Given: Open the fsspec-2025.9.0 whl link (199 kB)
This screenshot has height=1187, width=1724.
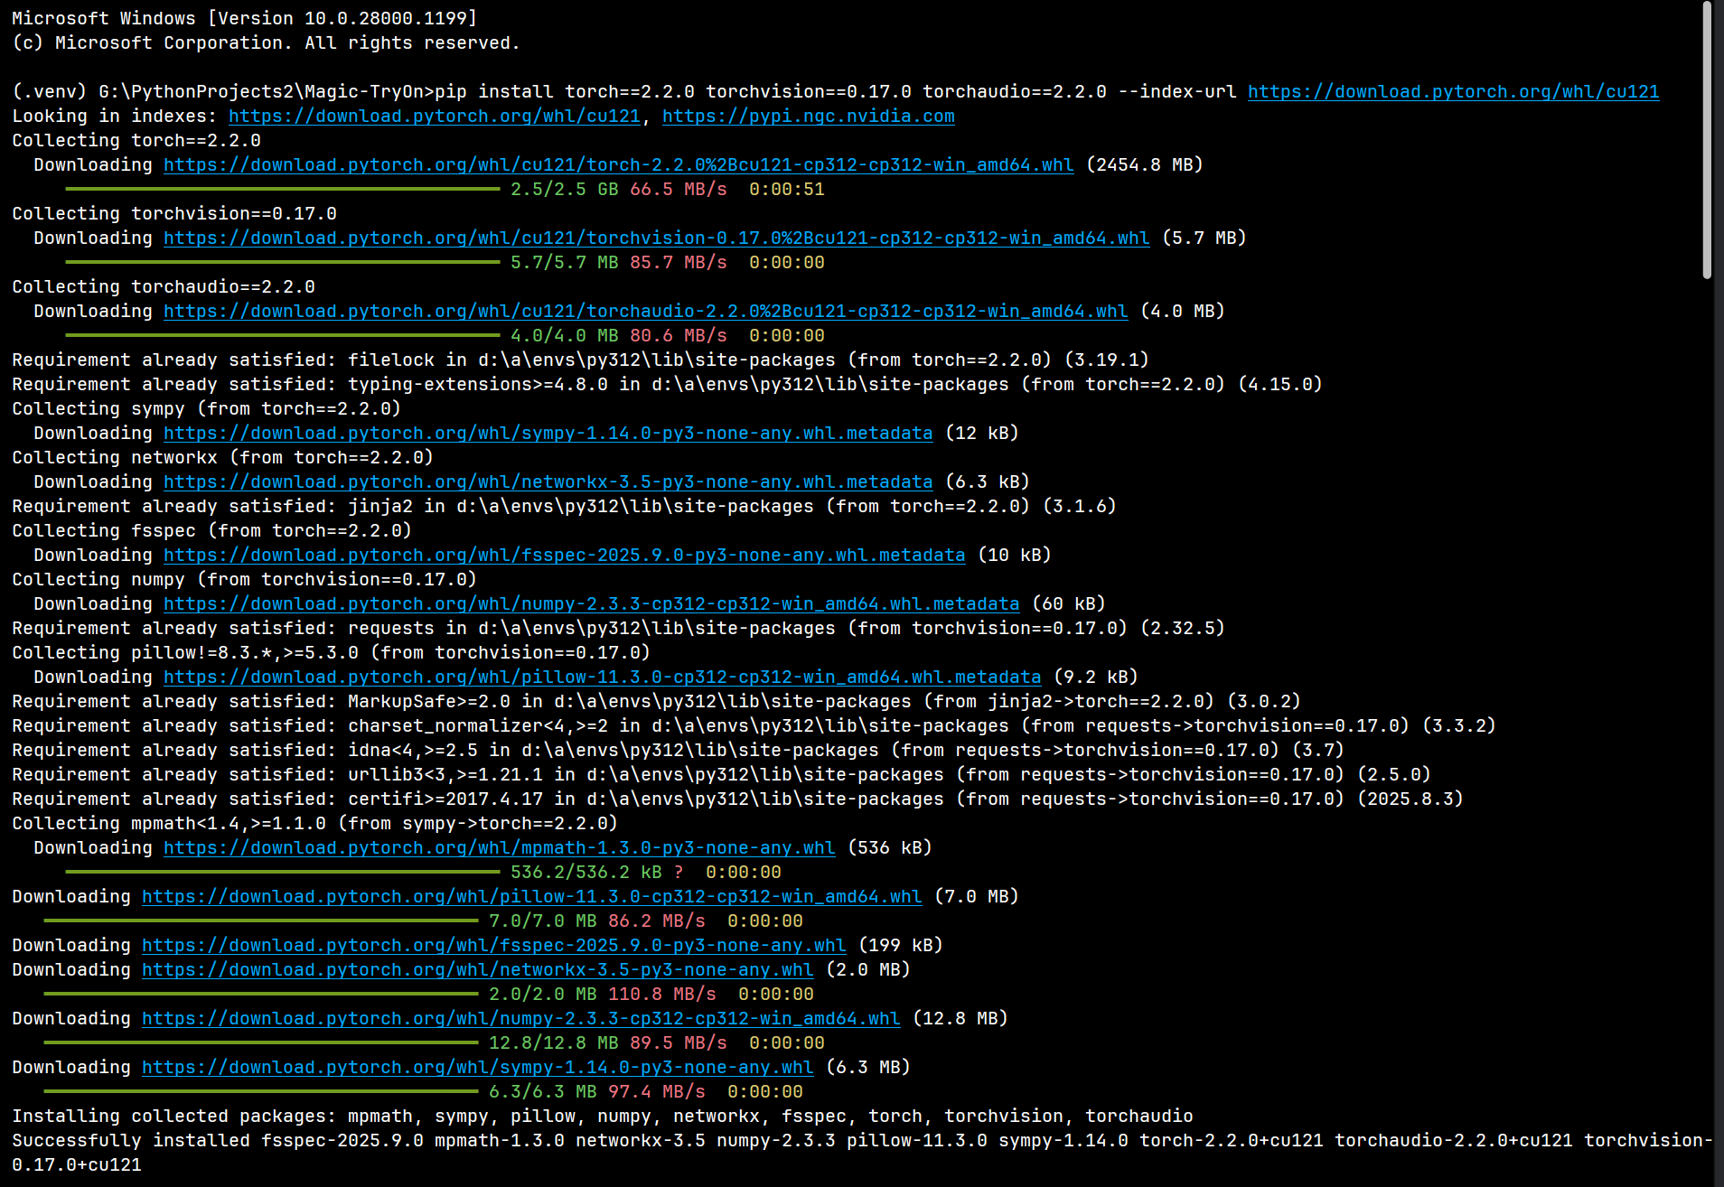Looking at the screenshot, I should (493, 945).
